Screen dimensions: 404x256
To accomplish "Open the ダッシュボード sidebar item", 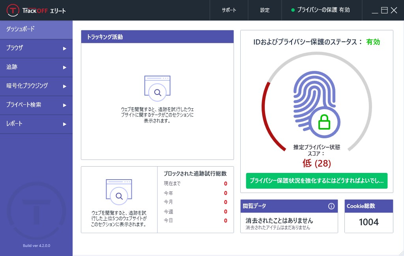I will click(x=36, y=30).
